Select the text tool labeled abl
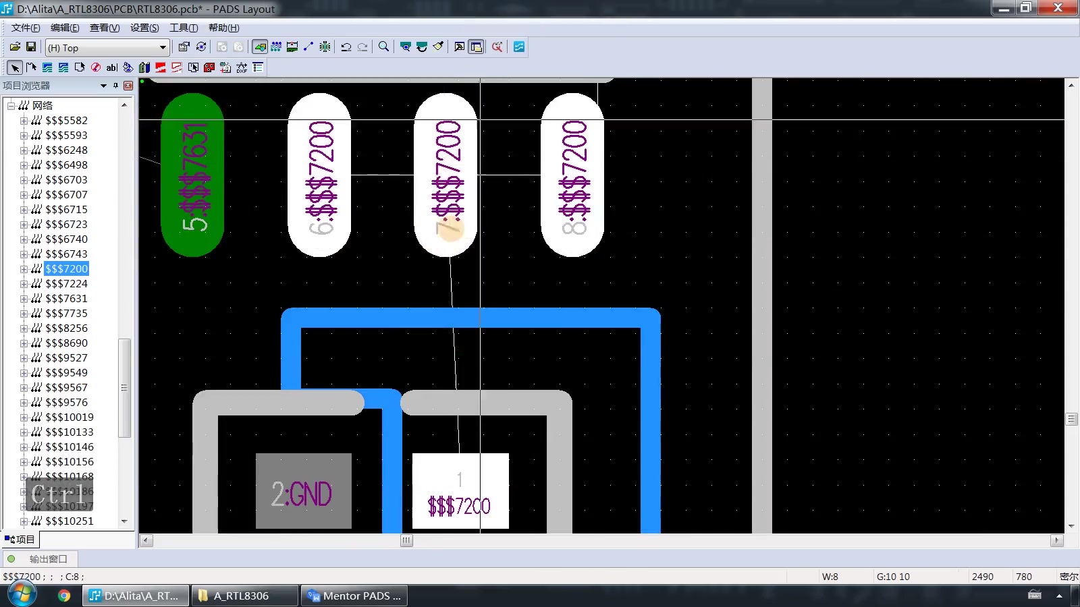The image size is (1080, 607). pos(111,67)
